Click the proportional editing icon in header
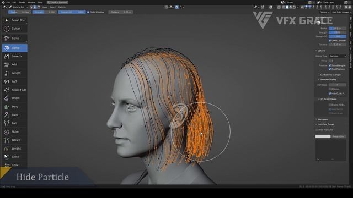 (x=177, y=7)
